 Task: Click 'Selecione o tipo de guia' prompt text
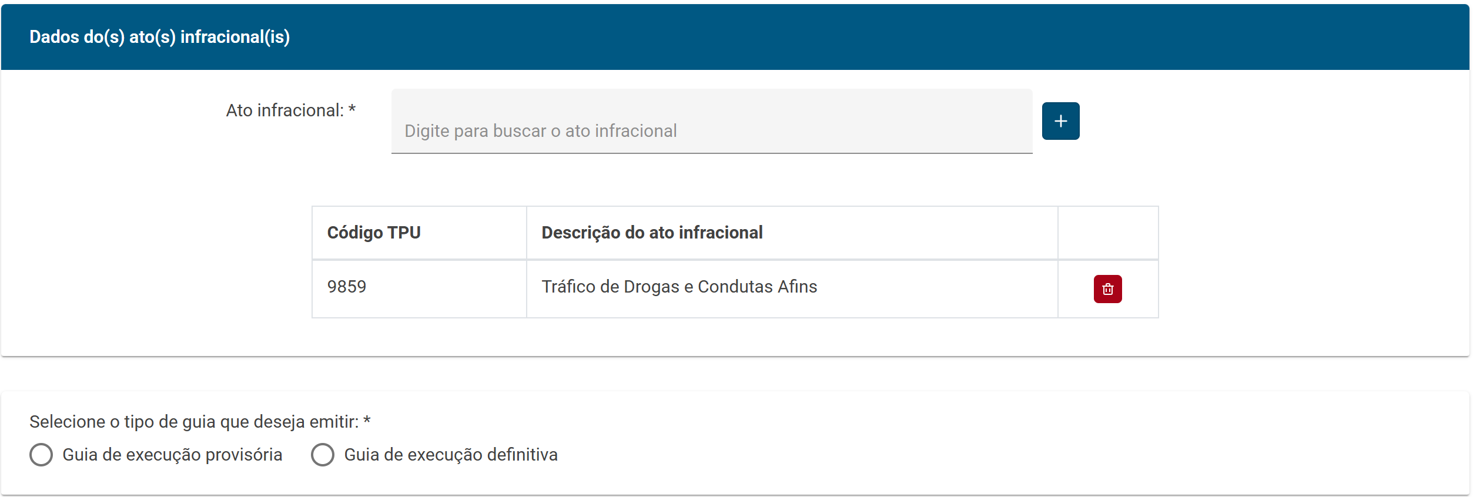(200, 422)
